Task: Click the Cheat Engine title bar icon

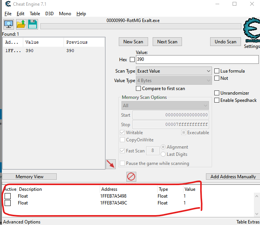Action: [x=5, y=4]
